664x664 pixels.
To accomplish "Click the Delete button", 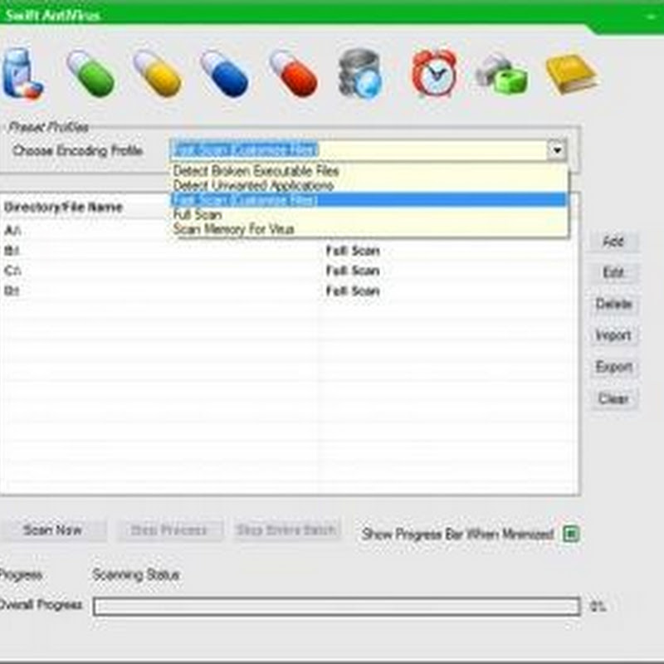I will tap(613, 304).
